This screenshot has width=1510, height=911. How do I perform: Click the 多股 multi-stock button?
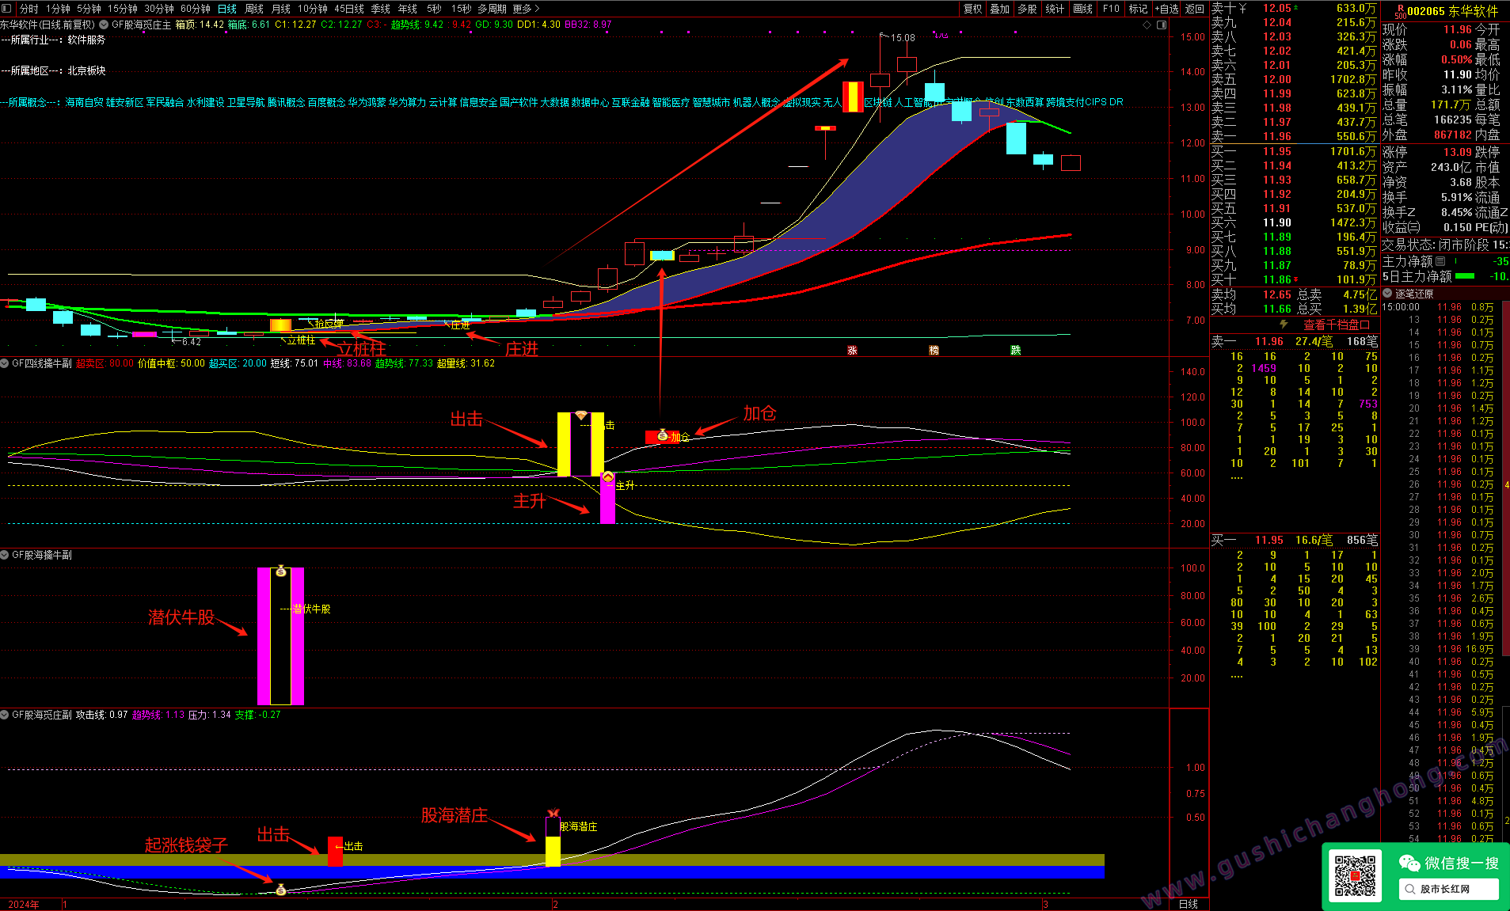(x=1027, y=9)
